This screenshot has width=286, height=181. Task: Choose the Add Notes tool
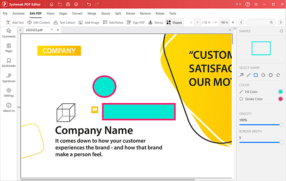(x=113, y=23)
